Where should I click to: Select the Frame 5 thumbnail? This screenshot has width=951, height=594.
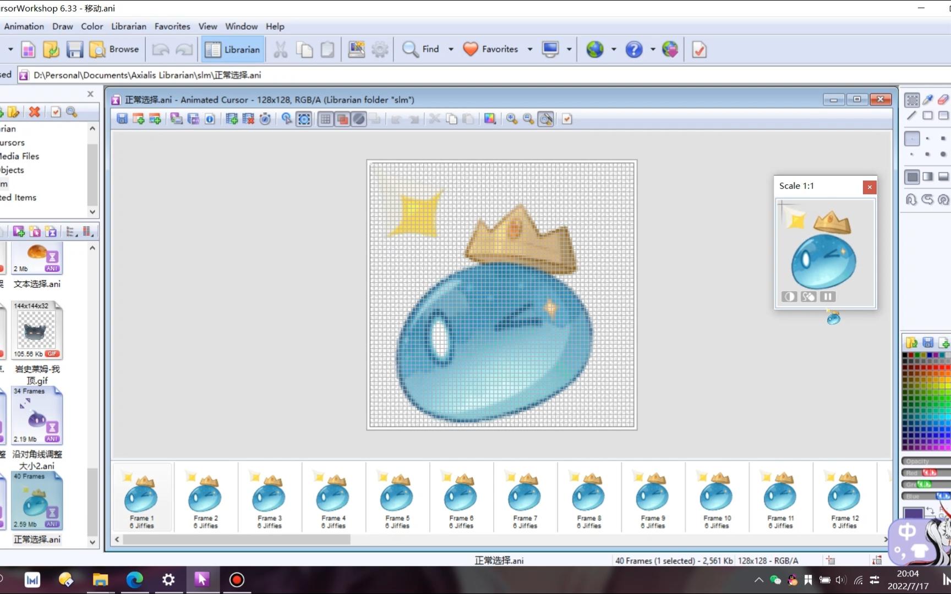pos(397,498)
